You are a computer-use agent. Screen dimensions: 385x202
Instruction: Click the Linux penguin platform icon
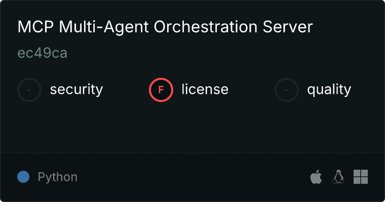pos(338,177)
